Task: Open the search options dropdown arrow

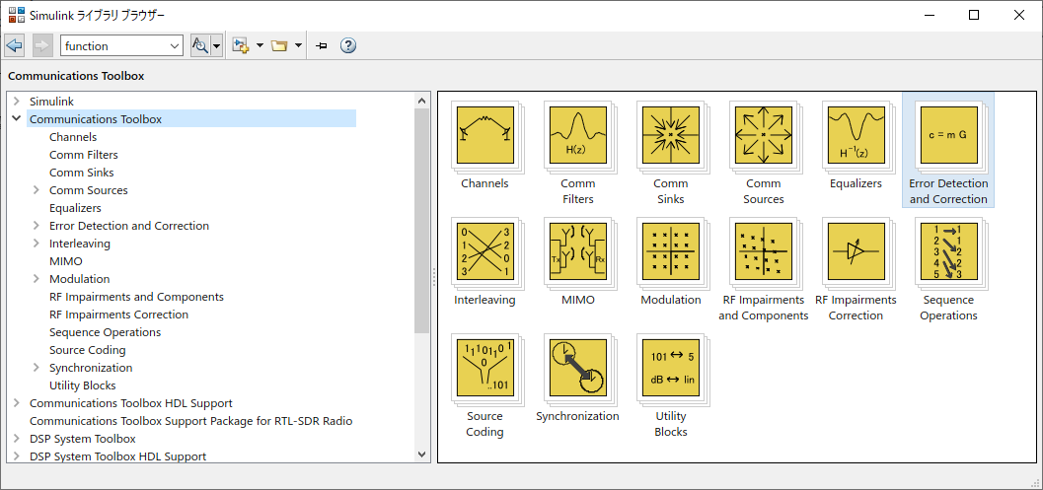Action: pos(217,46)
